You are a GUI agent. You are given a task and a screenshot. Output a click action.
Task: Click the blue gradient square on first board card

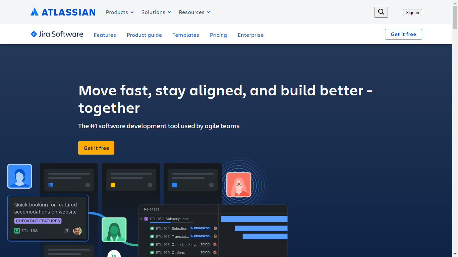coord(51,185)
